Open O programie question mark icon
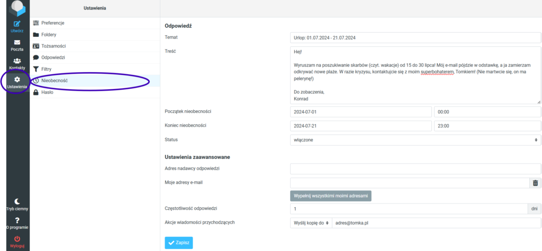Screen dimensions: 542x251 tap(17, 220)
